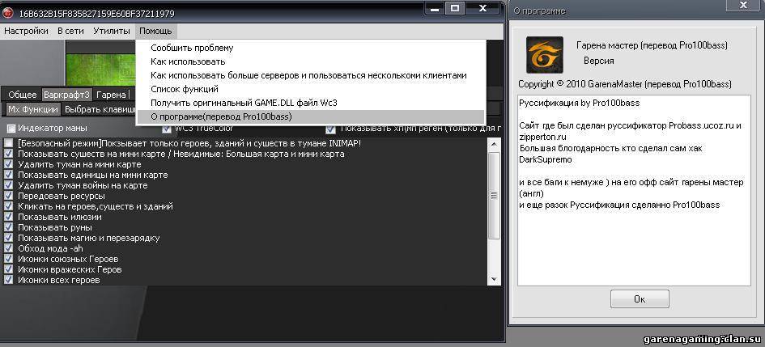Click Гарена мастер title text
The image size is (765, 347).
click(x=652, y=45)
